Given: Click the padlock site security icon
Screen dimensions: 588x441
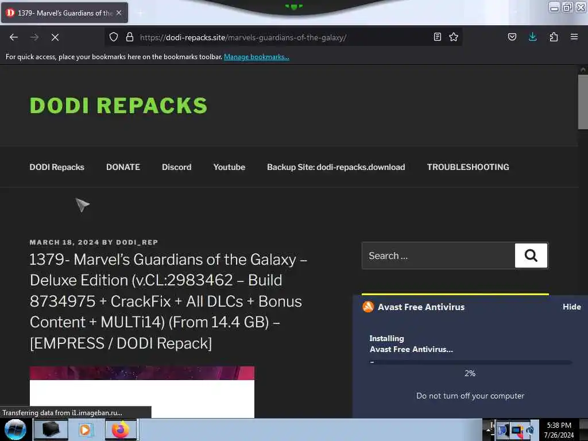Looking at the screenshot, I should pyautogui.click(x=130, y=37).
